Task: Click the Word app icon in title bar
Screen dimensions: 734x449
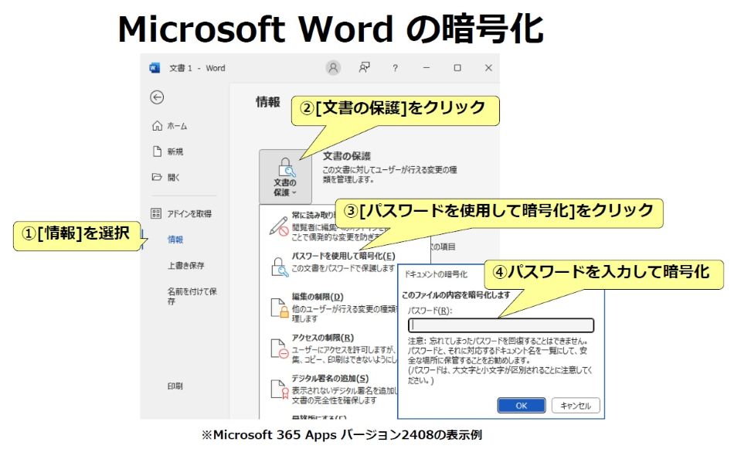Action: (x=155, y=68)
